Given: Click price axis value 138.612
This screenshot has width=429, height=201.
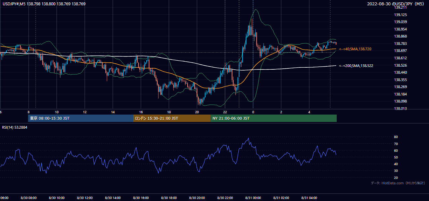Looking at the screenshot, I should coord(400,58).
